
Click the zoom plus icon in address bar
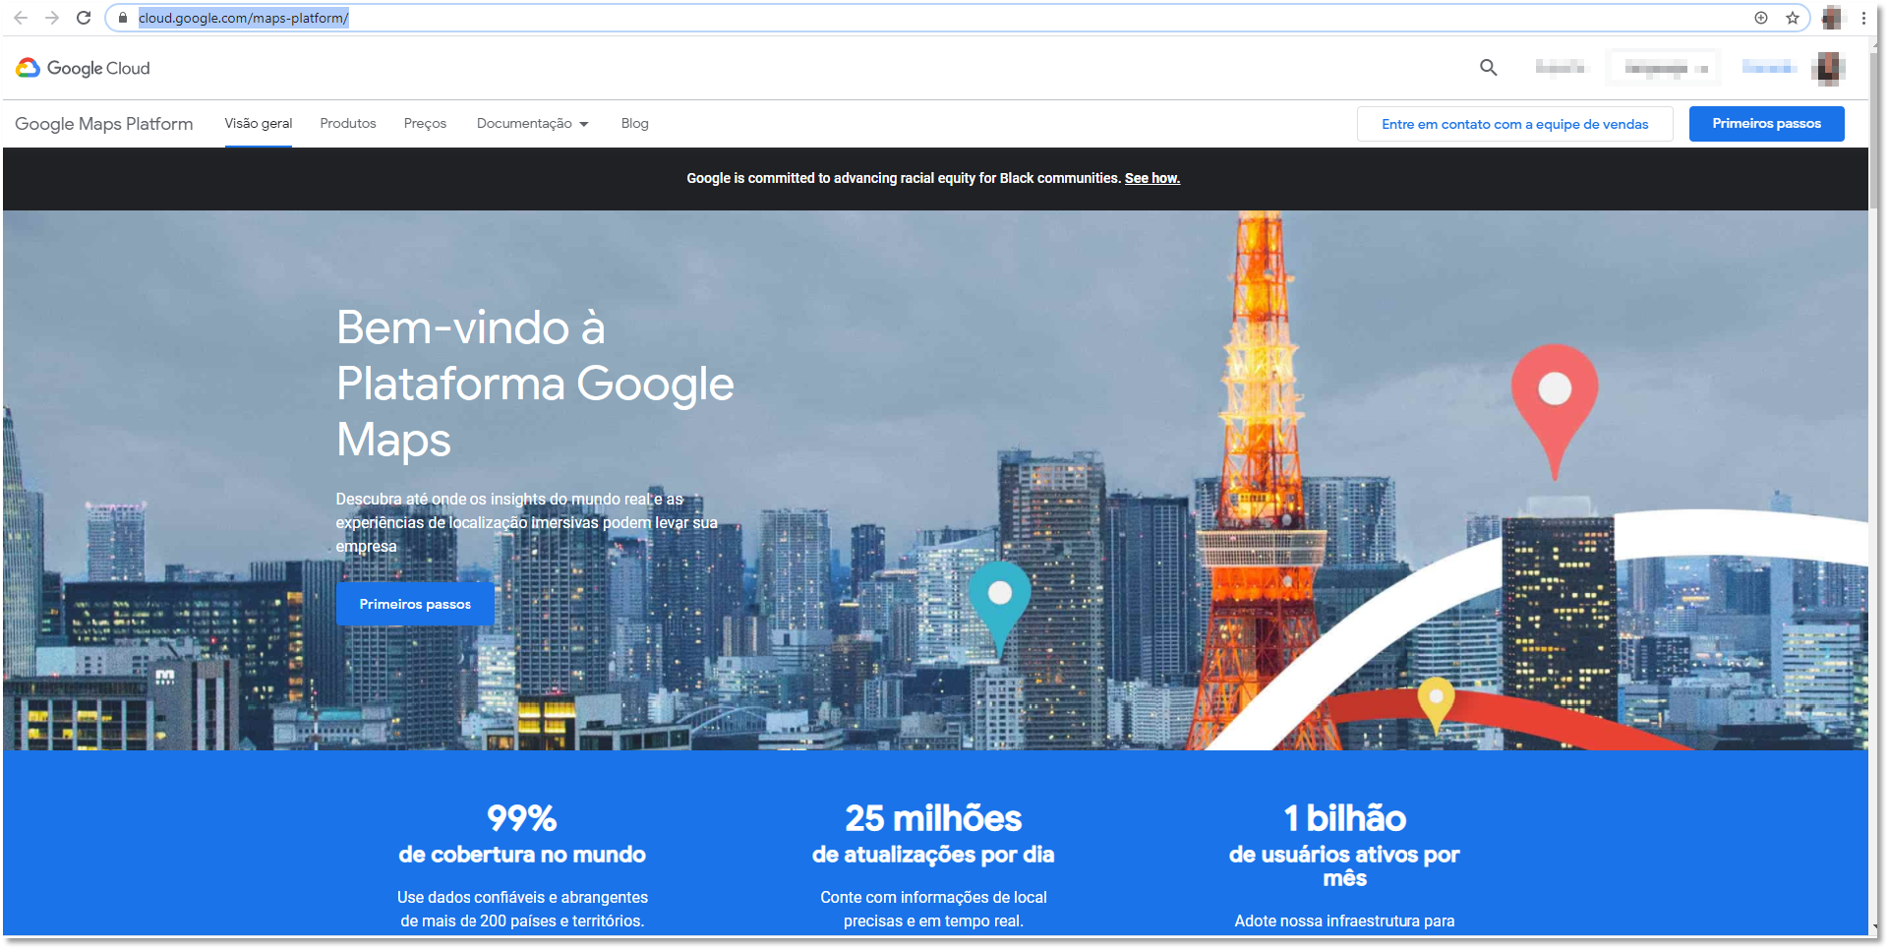point(1761,18)
